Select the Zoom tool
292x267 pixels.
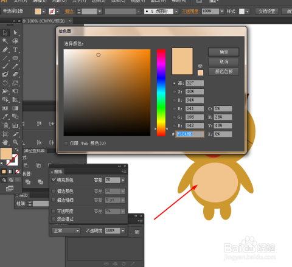[x=15, y=142]
